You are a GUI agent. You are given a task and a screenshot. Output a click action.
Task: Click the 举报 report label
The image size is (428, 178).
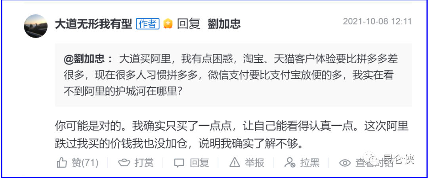[254, 162]
